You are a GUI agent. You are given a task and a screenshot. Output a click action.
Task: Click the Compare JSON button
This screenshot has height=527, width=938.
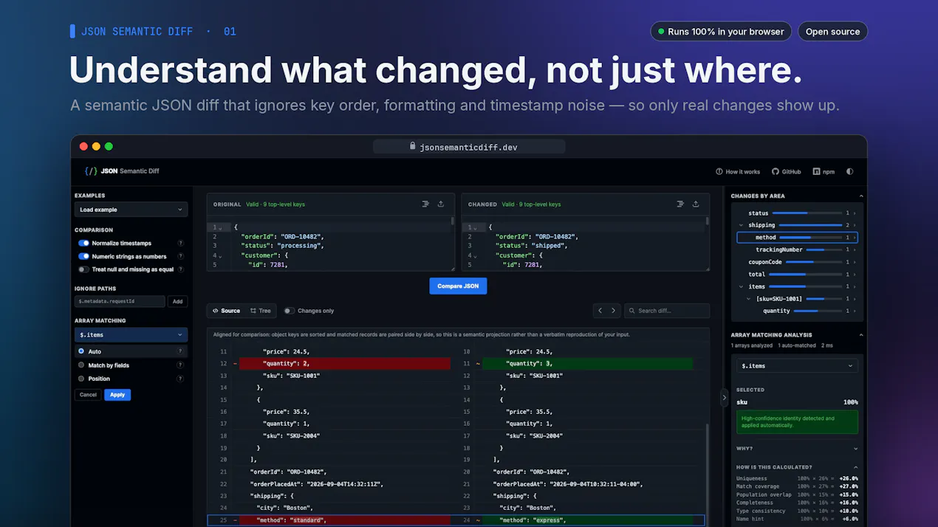point(458,286)
